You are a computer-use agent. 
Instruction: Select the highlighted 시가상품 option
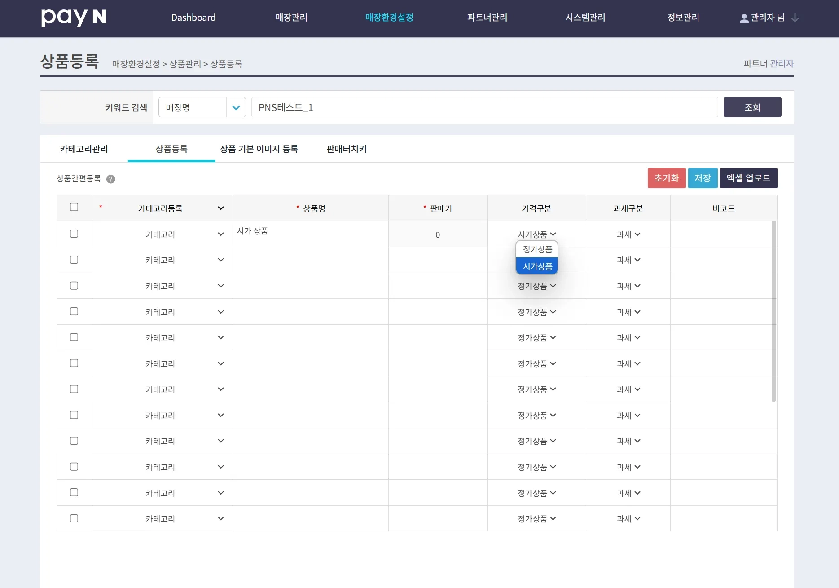(537, 266)
